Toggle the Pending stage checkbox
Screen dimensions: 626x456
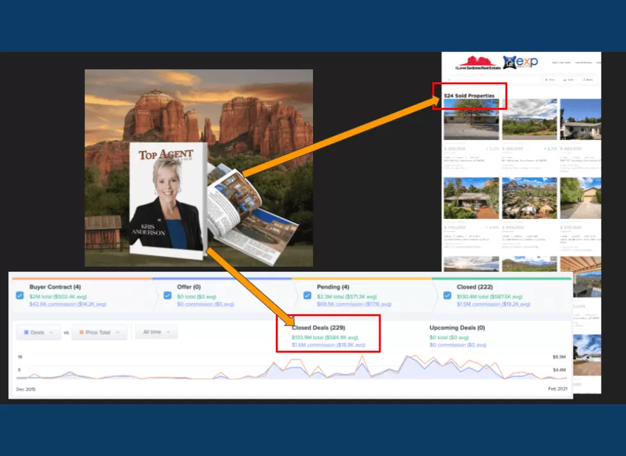[x=307, y=295]
